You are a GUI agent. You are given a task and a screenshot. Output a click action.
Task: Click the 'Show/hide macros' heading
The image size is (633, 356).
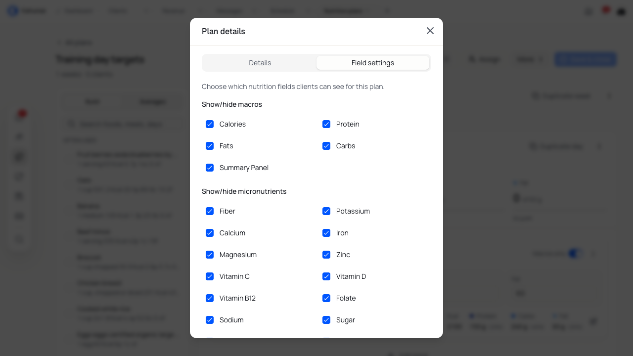[232, 104]
